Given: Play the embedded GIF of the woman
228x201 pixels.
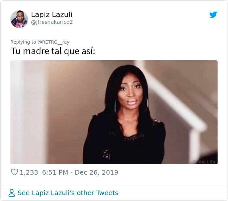Looking at the screenshot, I should pyautogui.click(x=114, y=112).
